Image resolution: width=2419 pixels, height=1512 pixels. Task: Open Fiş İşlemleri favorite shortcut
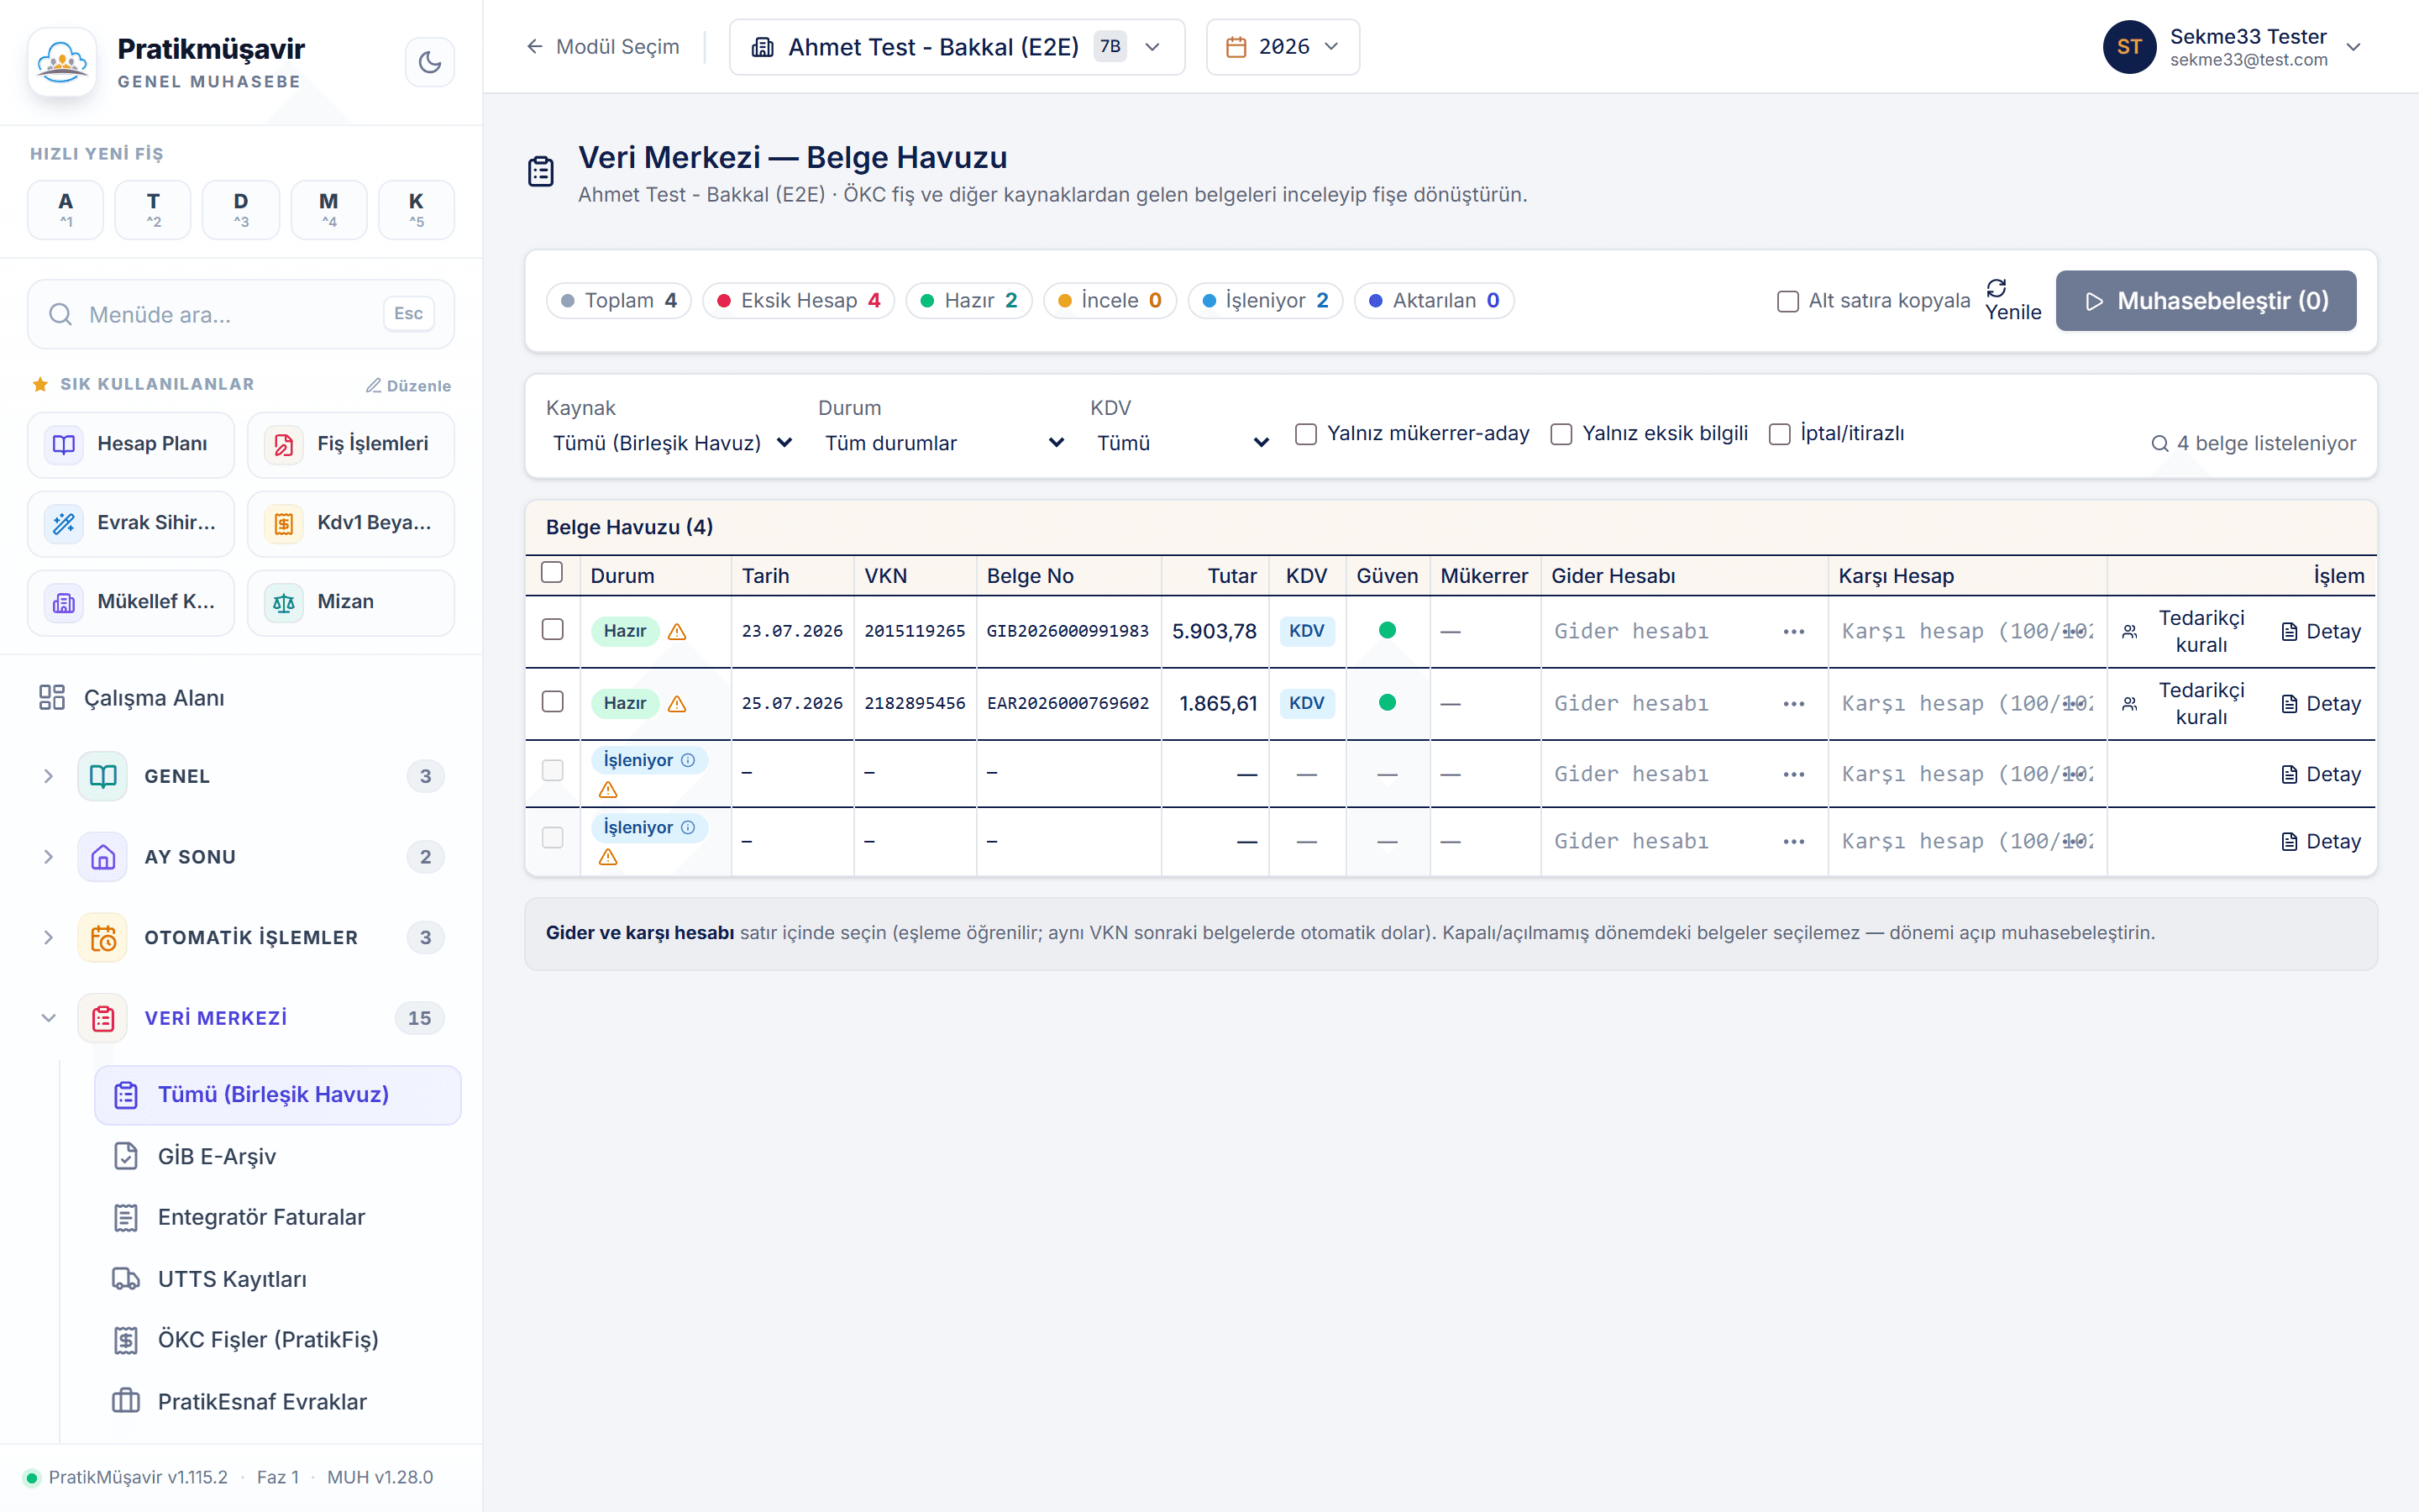click(x=351, y=444)
